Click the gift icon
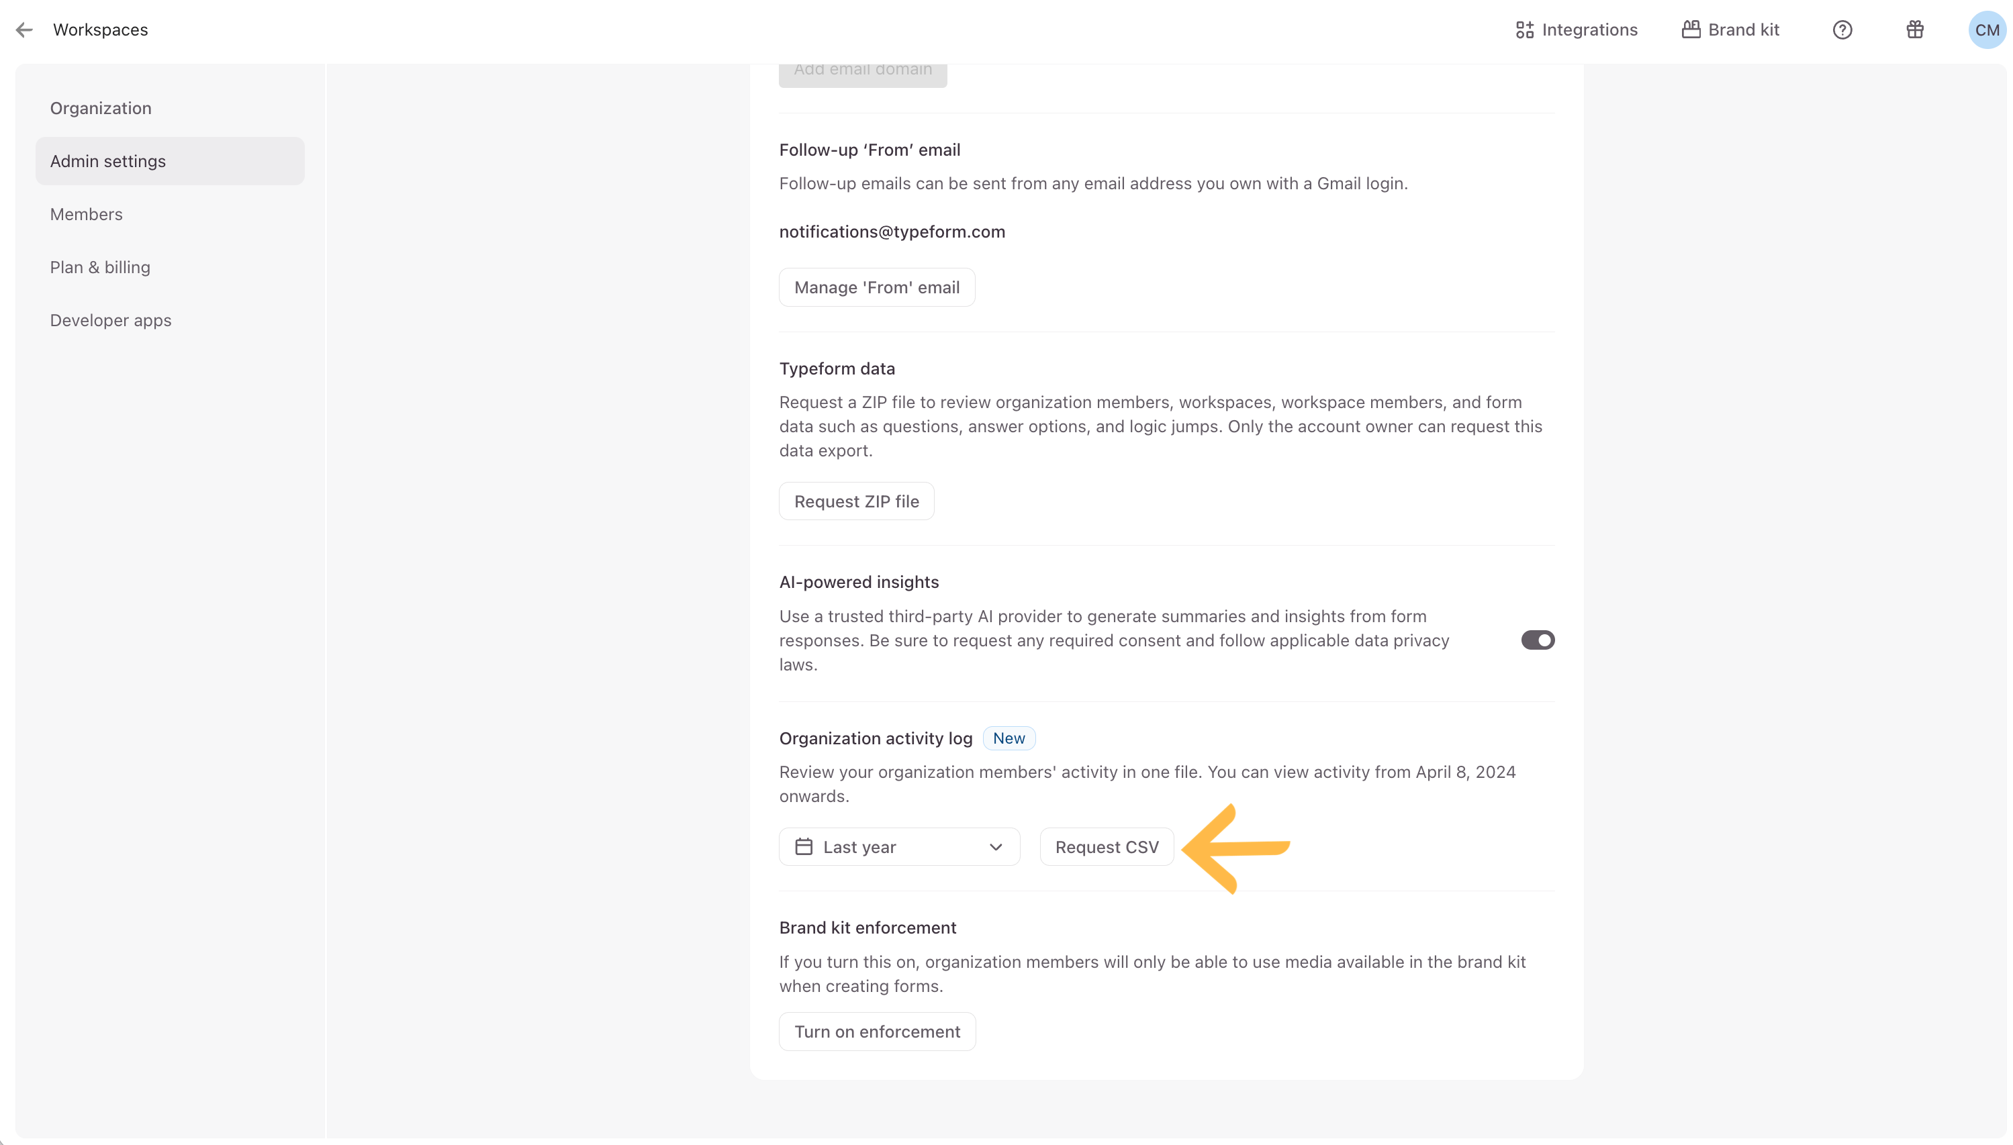 (1915, 30)
